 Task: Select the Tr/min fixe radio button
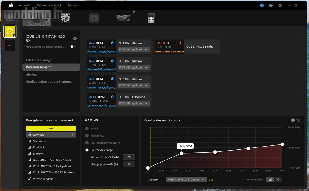[87, 136]
